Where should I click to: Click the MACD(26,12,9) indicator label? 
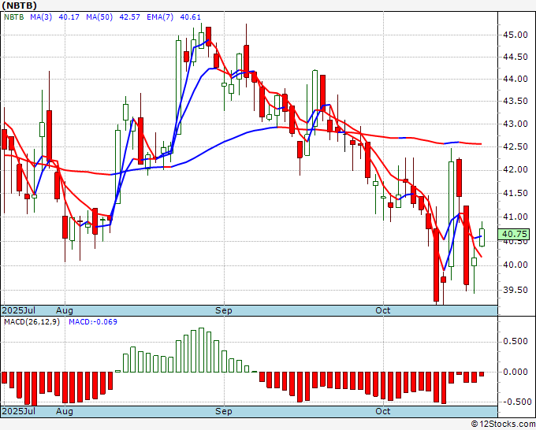coord(32,322)
